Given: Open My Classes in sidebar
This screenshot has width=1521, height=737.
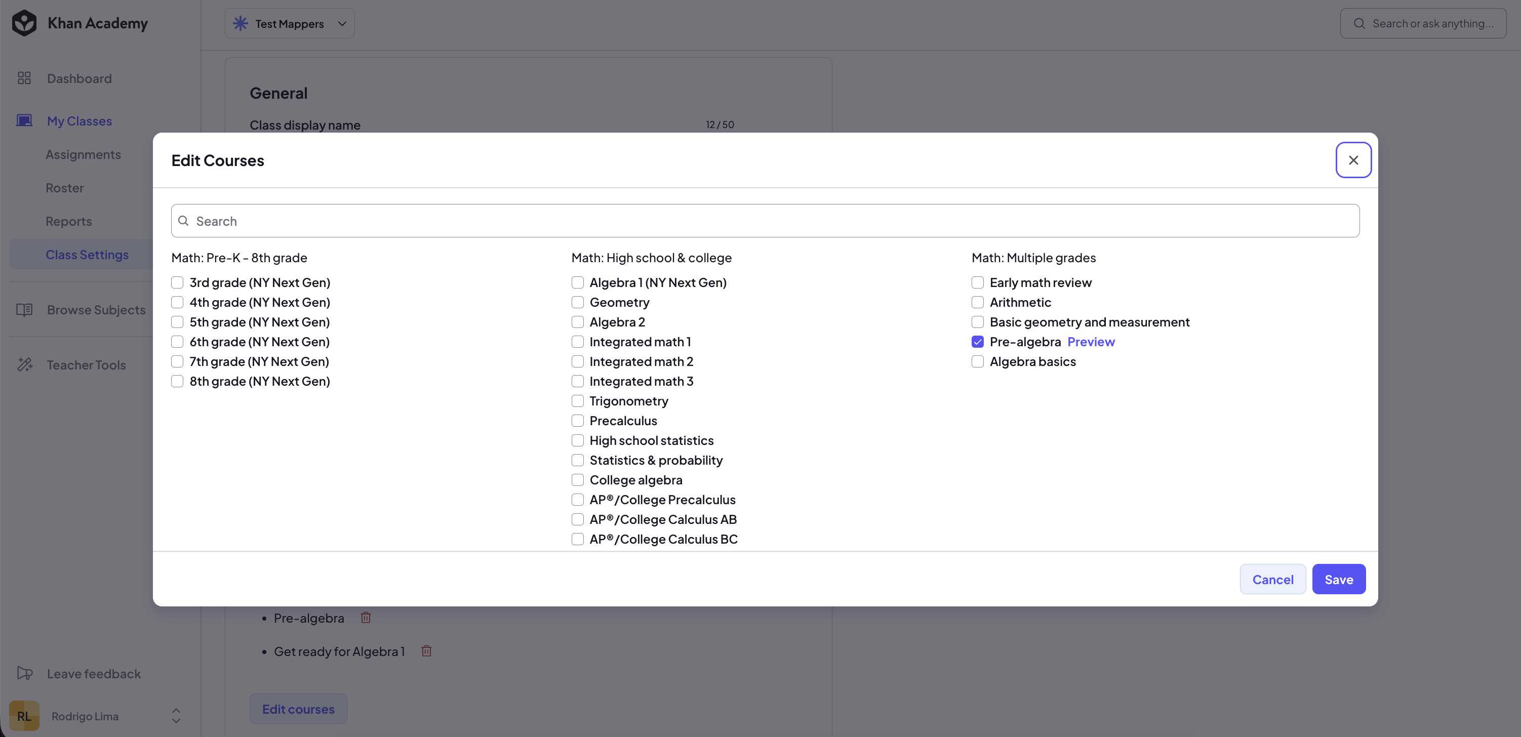Looking at the screenshot, I should coord(79,120).
